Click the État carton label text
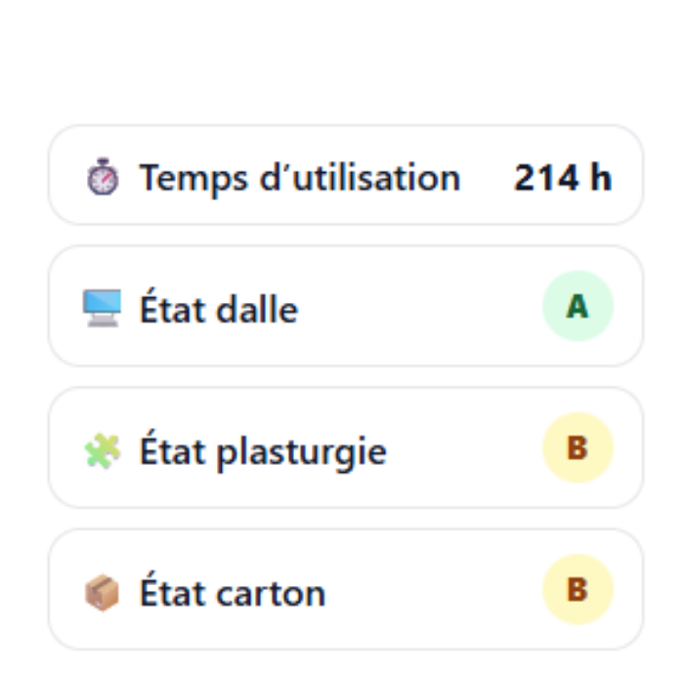The image size is (687, 678). (x=233, y=593)
